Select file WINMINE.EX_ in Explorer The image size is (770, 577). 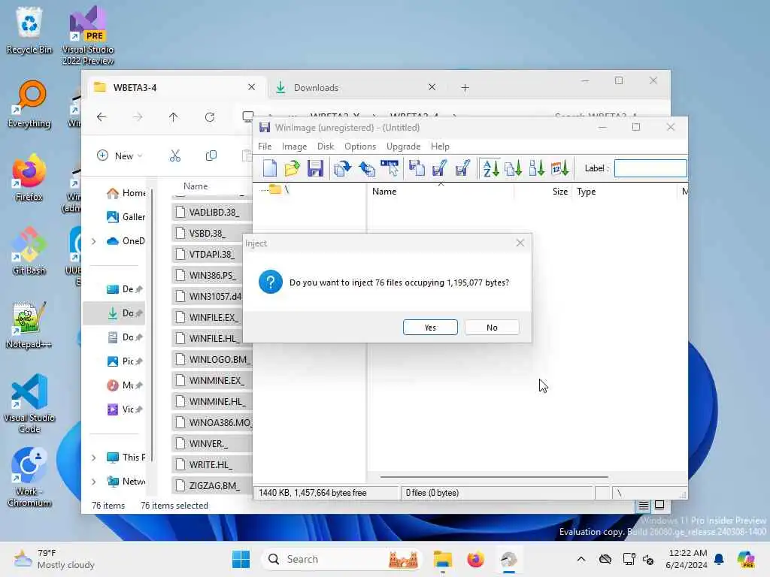pyautogui.click(x=212, y=380)
